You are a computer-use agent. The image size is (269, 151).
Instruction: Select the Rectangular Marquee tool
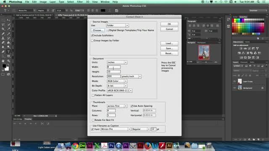3,20
